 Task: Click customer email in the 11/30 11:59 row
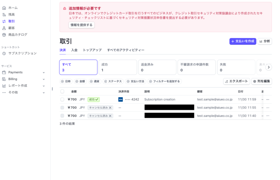[x=215, y=100]
